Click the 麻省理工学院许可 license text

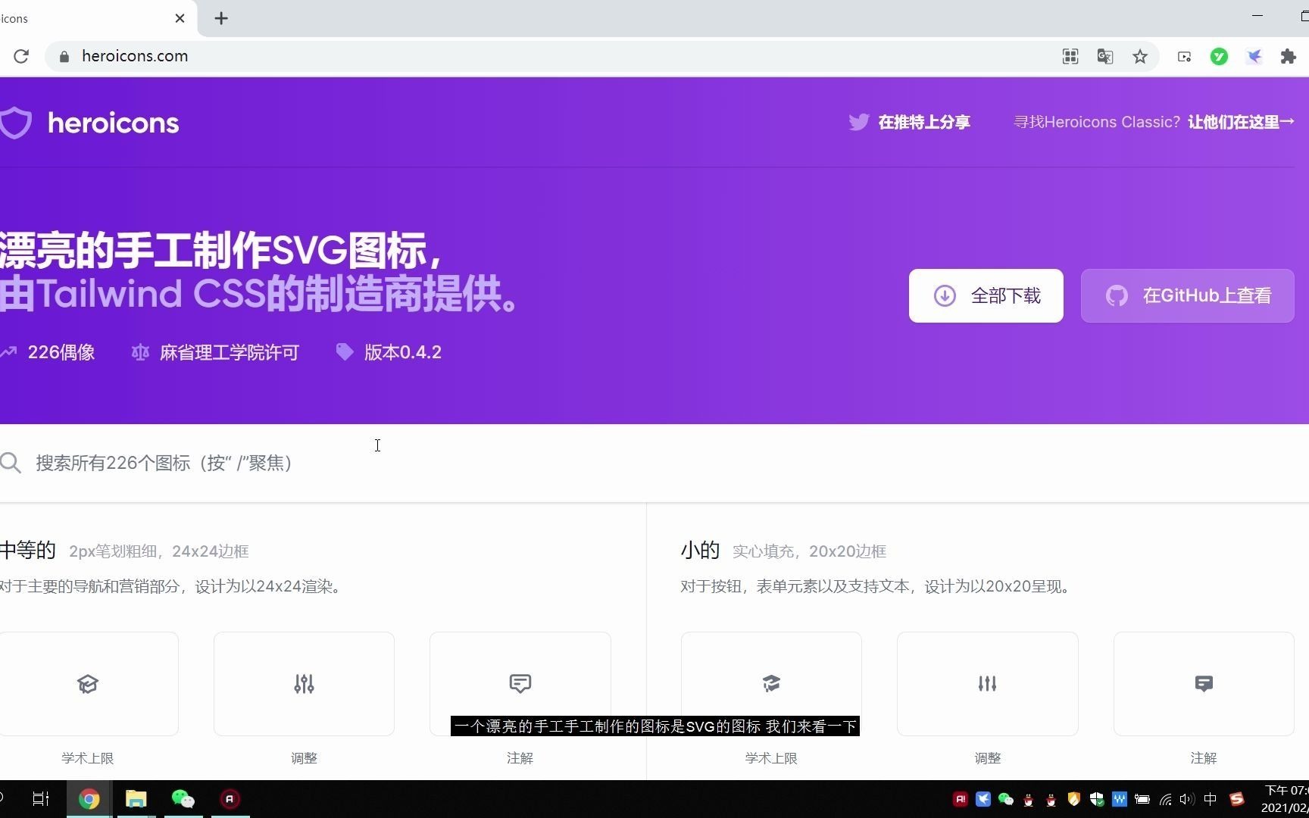(230, 352)
